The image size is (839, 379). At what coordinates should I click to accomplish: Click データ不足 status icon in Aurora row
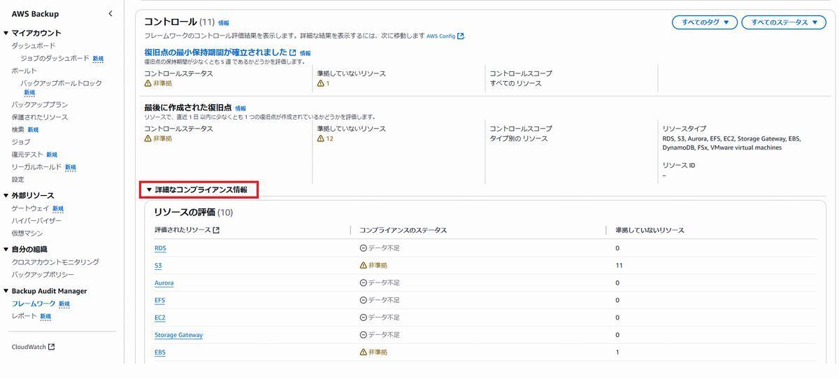click(x=363, y=283)
